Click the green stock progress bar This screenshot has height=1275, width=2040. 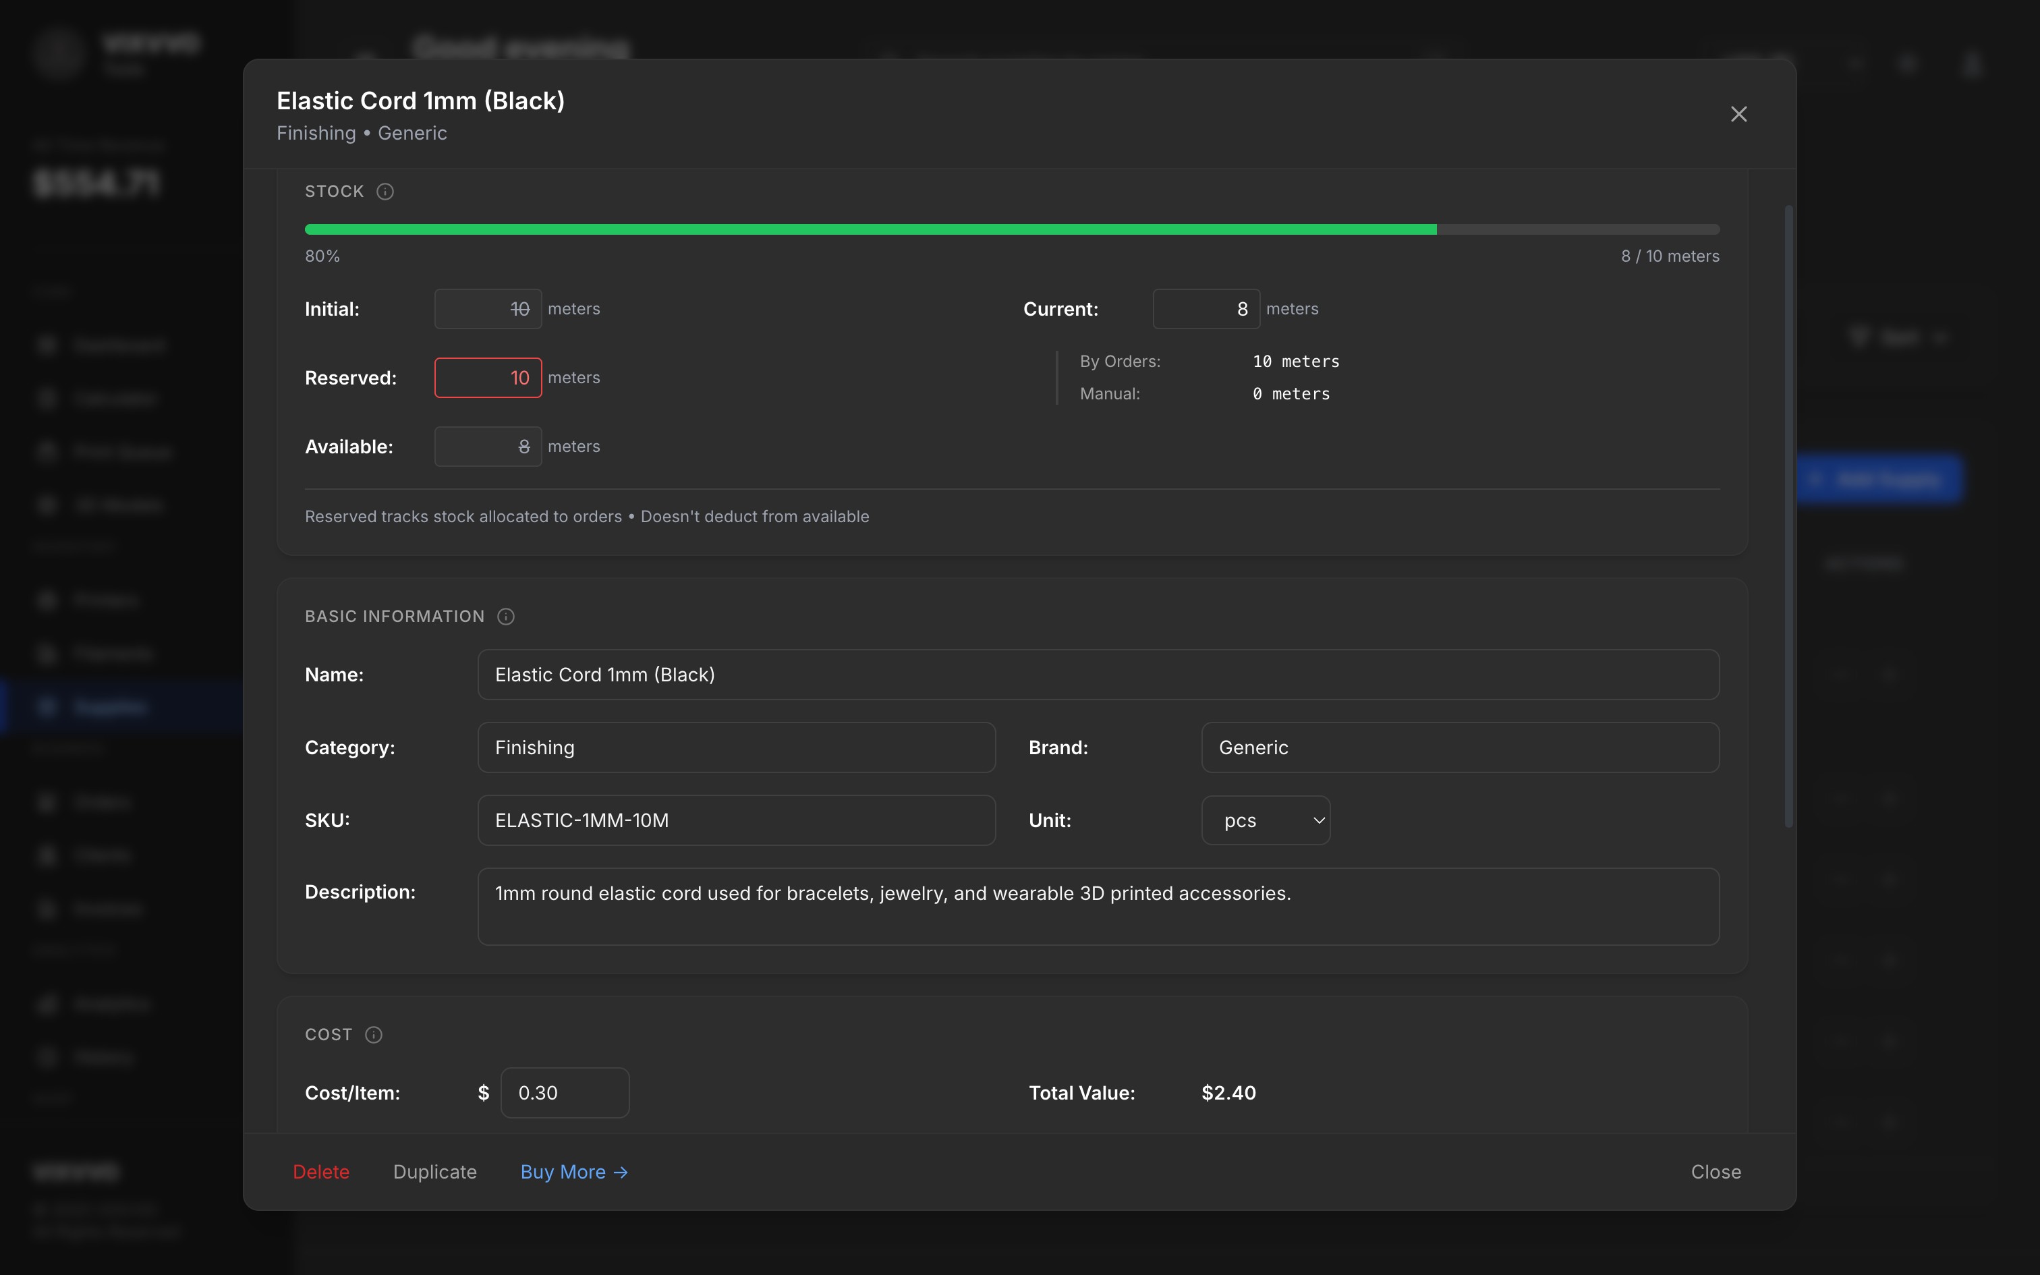(x=870, y=229)
